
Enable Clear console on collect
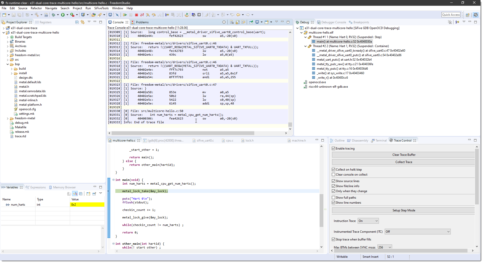coord(333,175)
